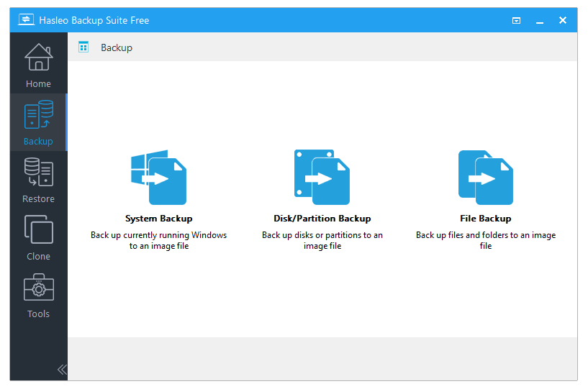
Task: Choose the File Backup title text
Action: click(486, 219)
